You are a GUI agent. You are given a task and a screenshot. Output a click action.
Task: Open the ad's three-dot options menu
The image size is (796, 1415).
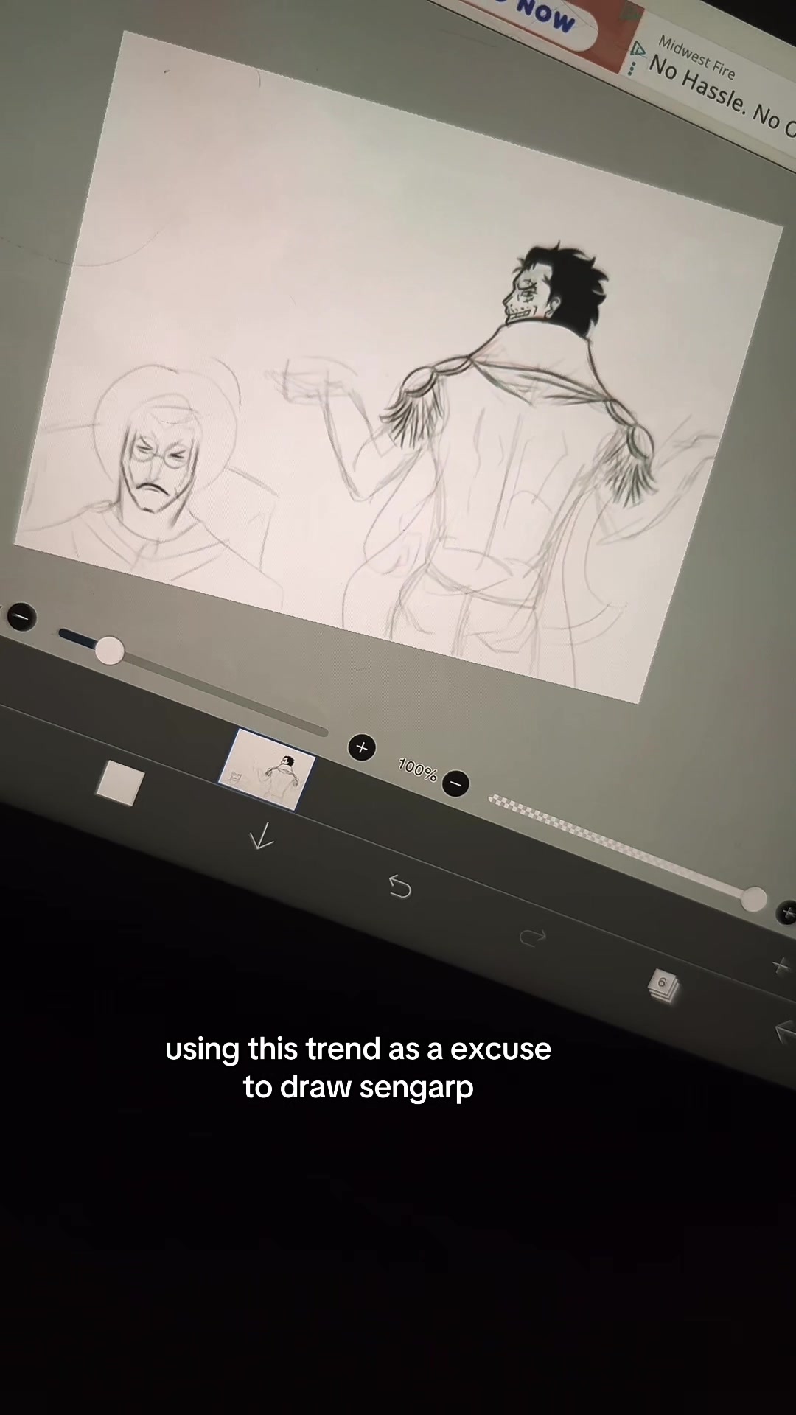pyautogui.click(x=631, y=68)
